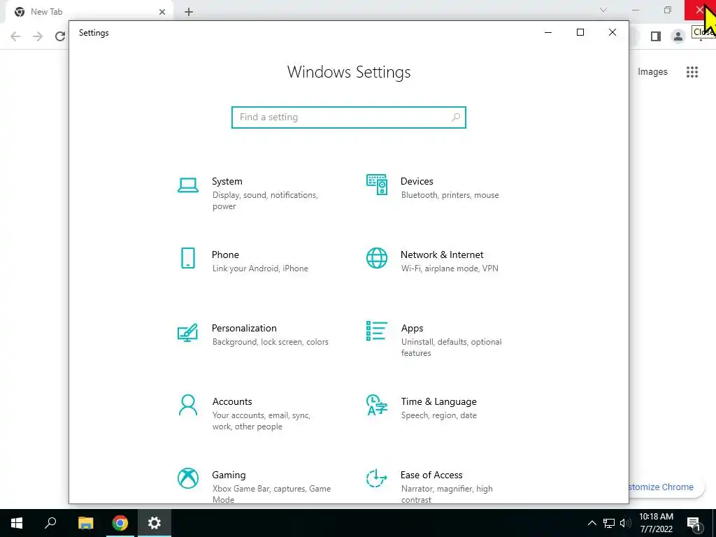Open File Explorer from the taskbar
The width and height of the screenshot is (716, 537).
click(85, 523)
